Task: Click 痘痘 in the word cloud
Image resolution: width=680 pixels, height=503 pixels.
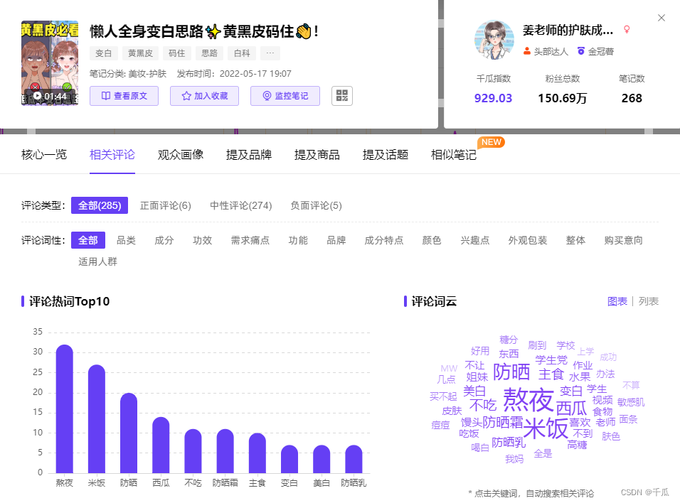Action: [440, 425]
